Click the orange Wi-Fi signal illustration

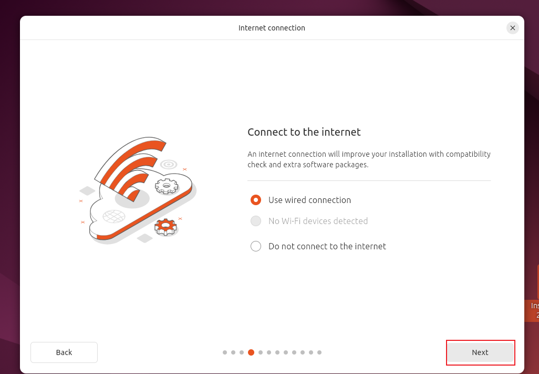[131, 166]
